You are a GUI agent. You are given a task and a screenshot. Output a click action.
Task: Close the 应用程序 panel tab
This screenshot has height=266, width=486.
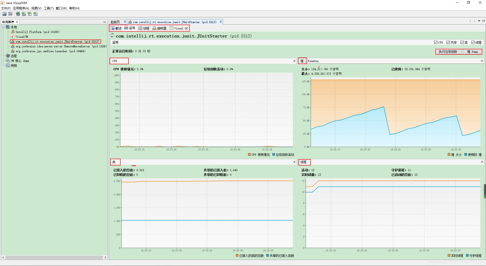[17, 22]
